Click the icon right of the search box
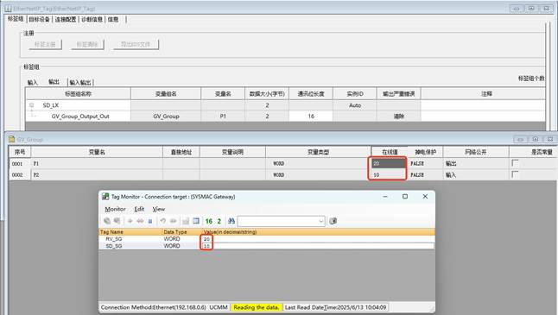Screen dimensions: 558x315 [333, 221]
